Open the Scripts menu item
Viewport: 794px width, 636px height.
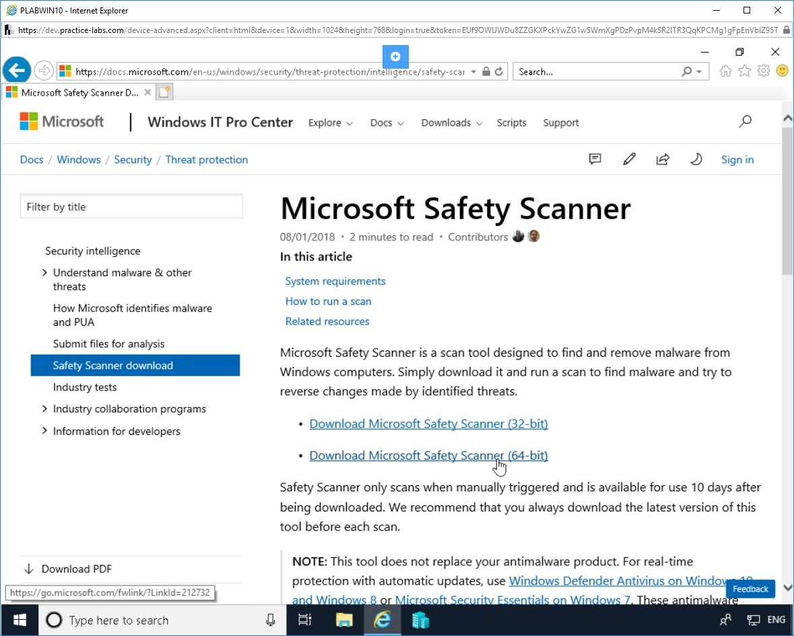(511, 123)
